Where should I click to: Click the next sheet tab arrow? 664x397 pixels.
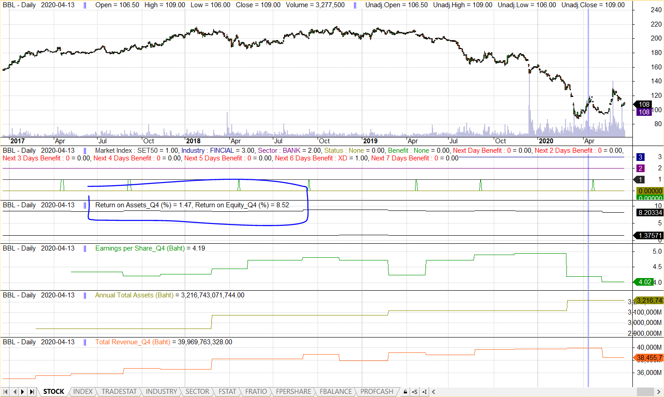pyautogui.click(x=23, y=392)
